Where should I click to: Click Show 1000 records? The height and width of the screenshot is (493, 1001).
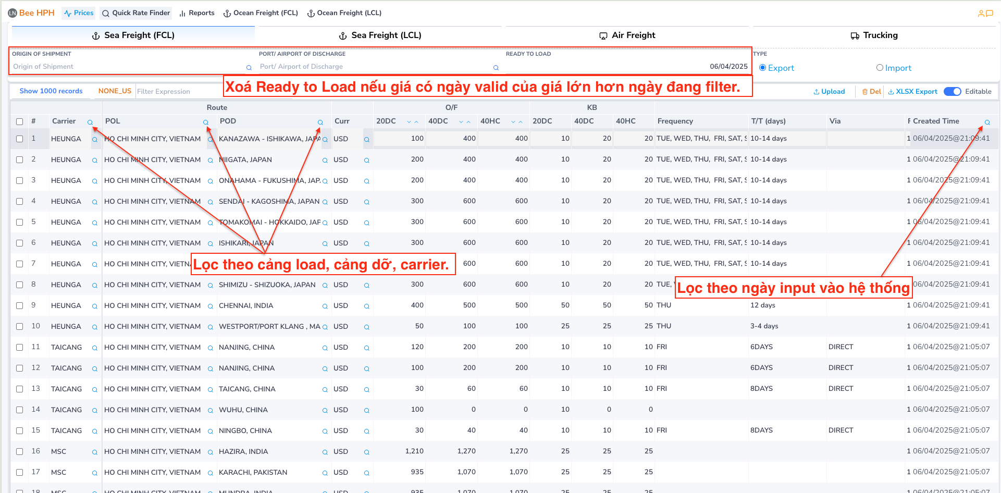(x=51, y=91)
